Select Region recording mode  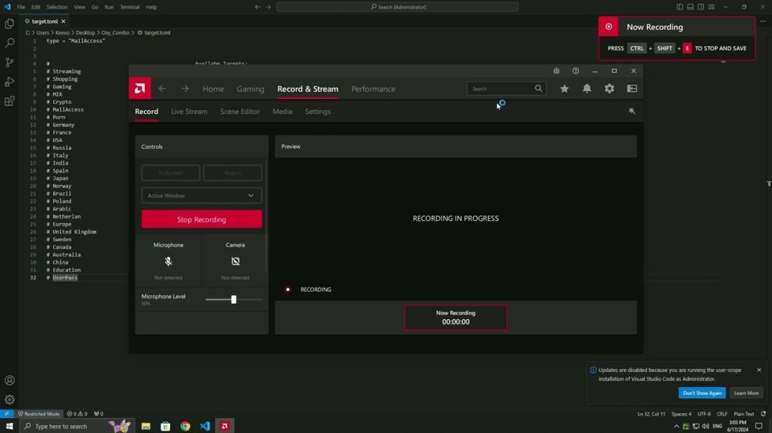[232, 173]
